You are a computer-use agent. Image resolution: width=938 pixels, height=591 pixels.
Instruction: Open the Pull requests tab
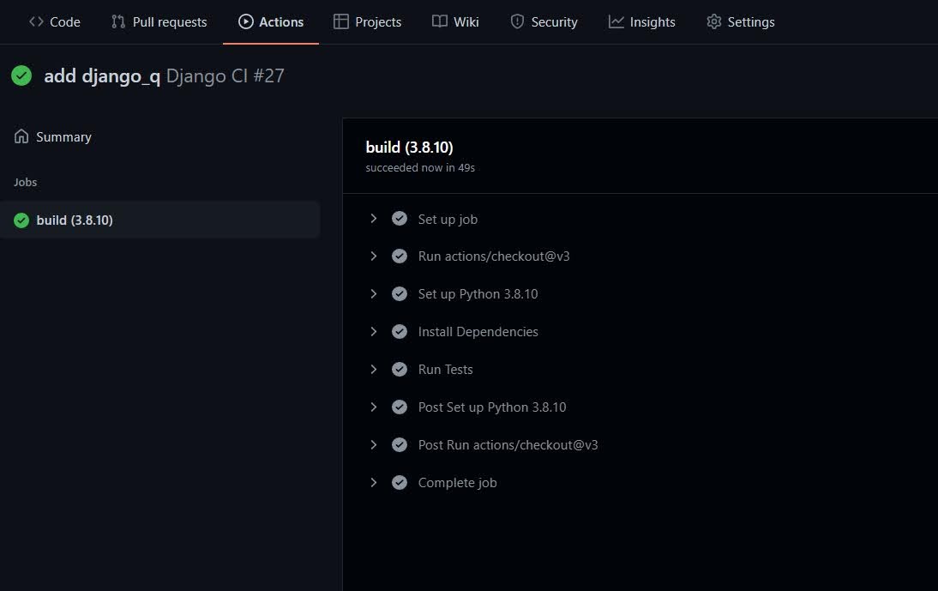[159, 22]
